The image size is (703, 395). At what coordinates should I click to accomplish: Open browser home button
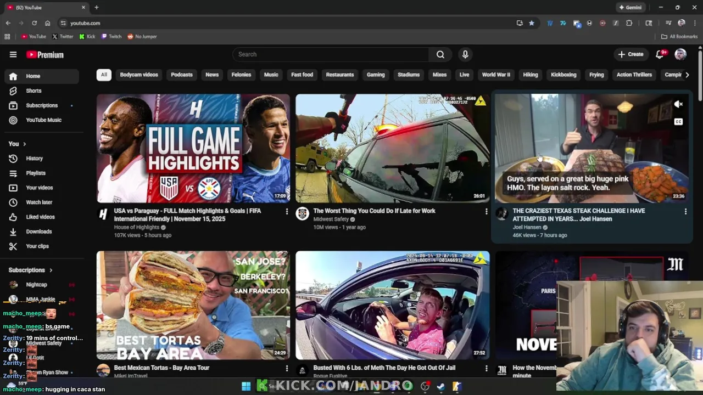47,23
